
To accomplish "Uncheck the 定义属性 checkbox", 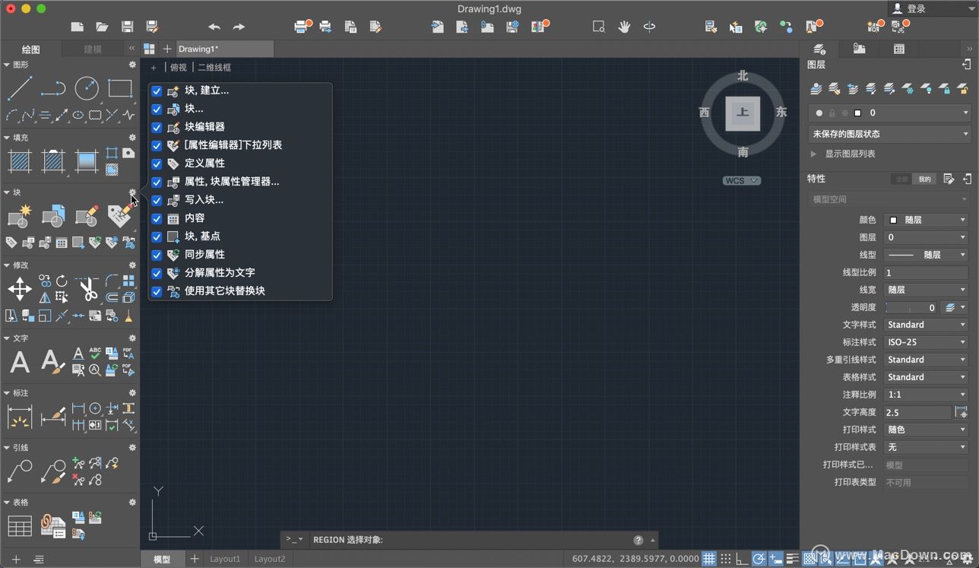I will (x=156, y=163).
